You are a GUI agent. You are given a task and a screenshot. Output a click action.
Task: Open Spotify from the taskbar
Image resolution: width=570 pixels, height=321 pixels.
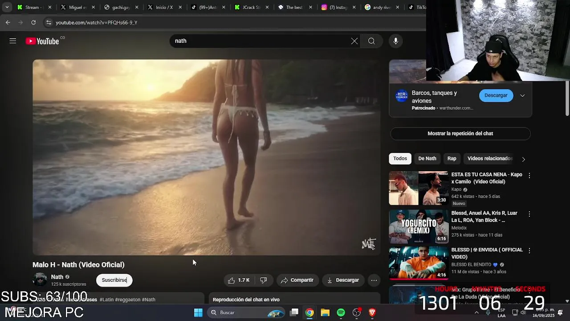(x=341, y=313)
